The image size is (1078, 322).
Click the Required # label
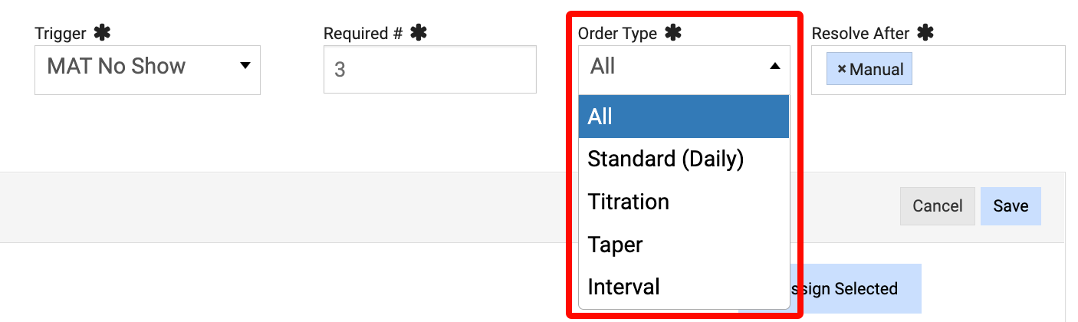coord(363,34)
